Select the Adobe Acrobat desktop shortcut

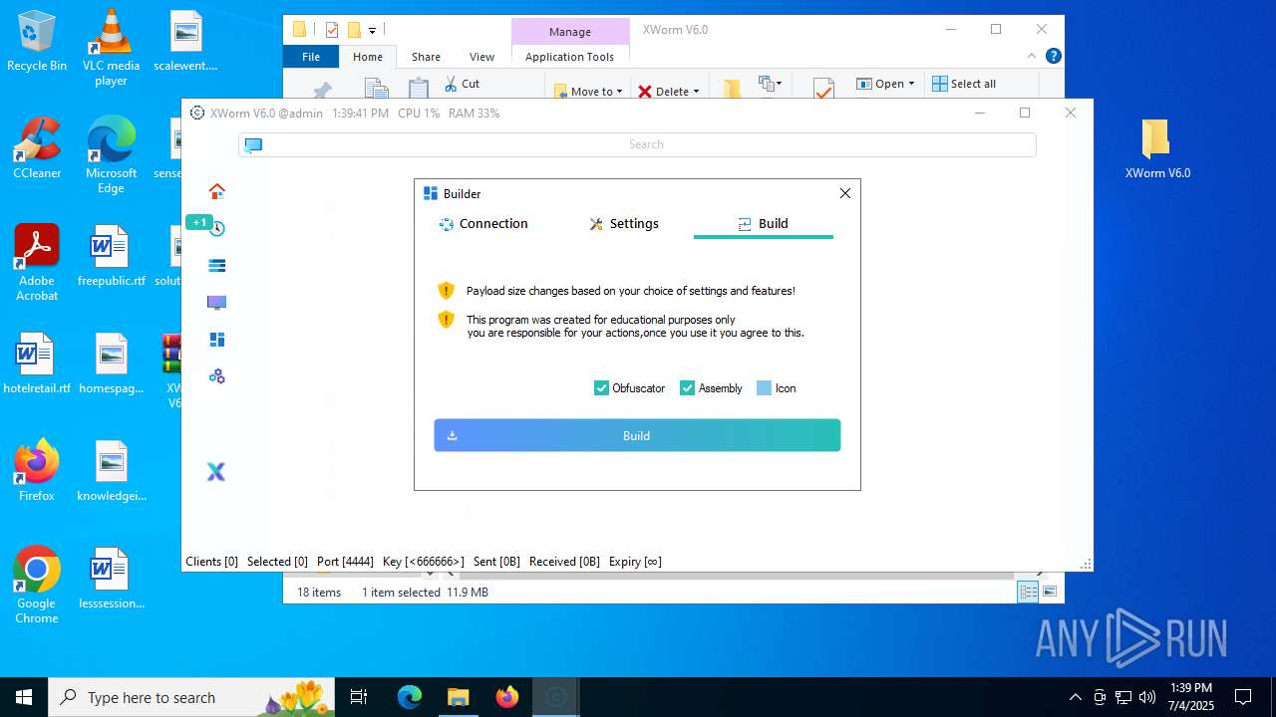tap(37, 263)
